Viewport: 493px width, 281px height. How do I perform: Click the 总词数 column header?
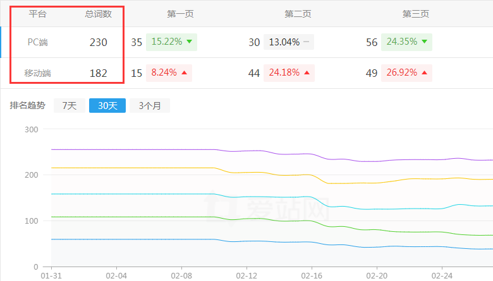coord(99,13)
